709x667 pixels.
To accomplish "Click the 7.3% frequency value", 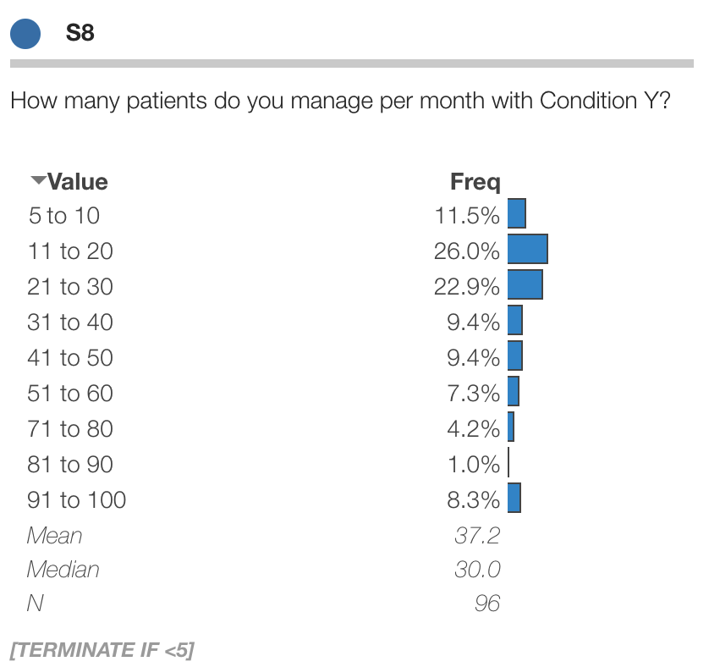I will pyautogui.click(x=473, y=394).
